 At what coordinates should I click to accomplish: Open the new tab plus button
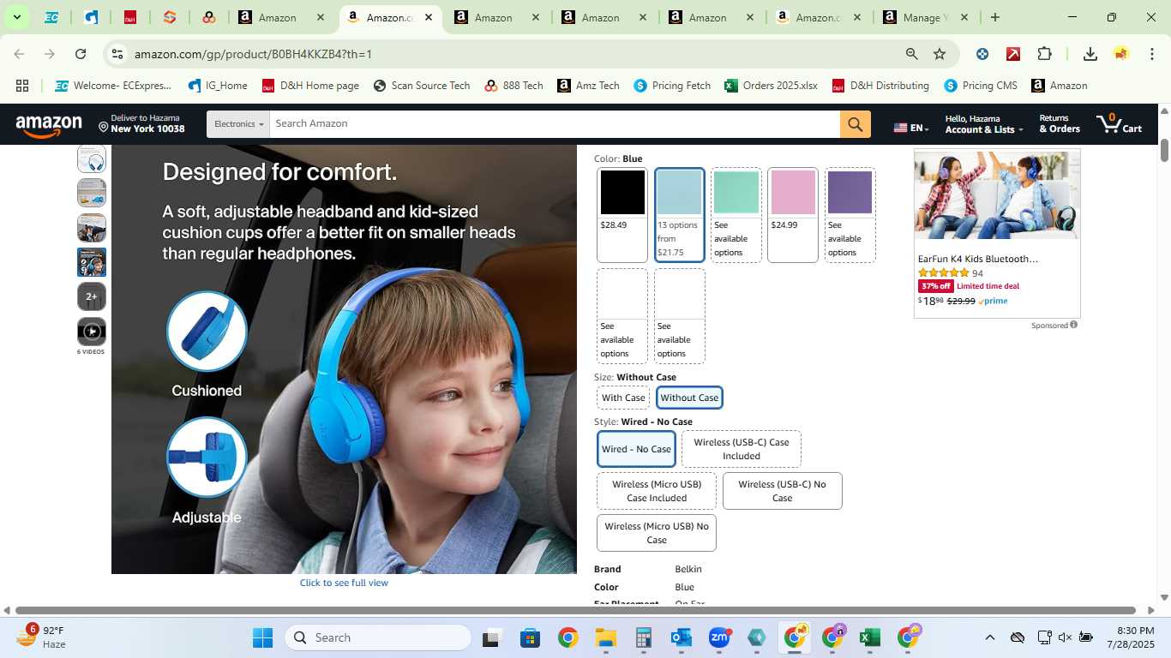994,17
